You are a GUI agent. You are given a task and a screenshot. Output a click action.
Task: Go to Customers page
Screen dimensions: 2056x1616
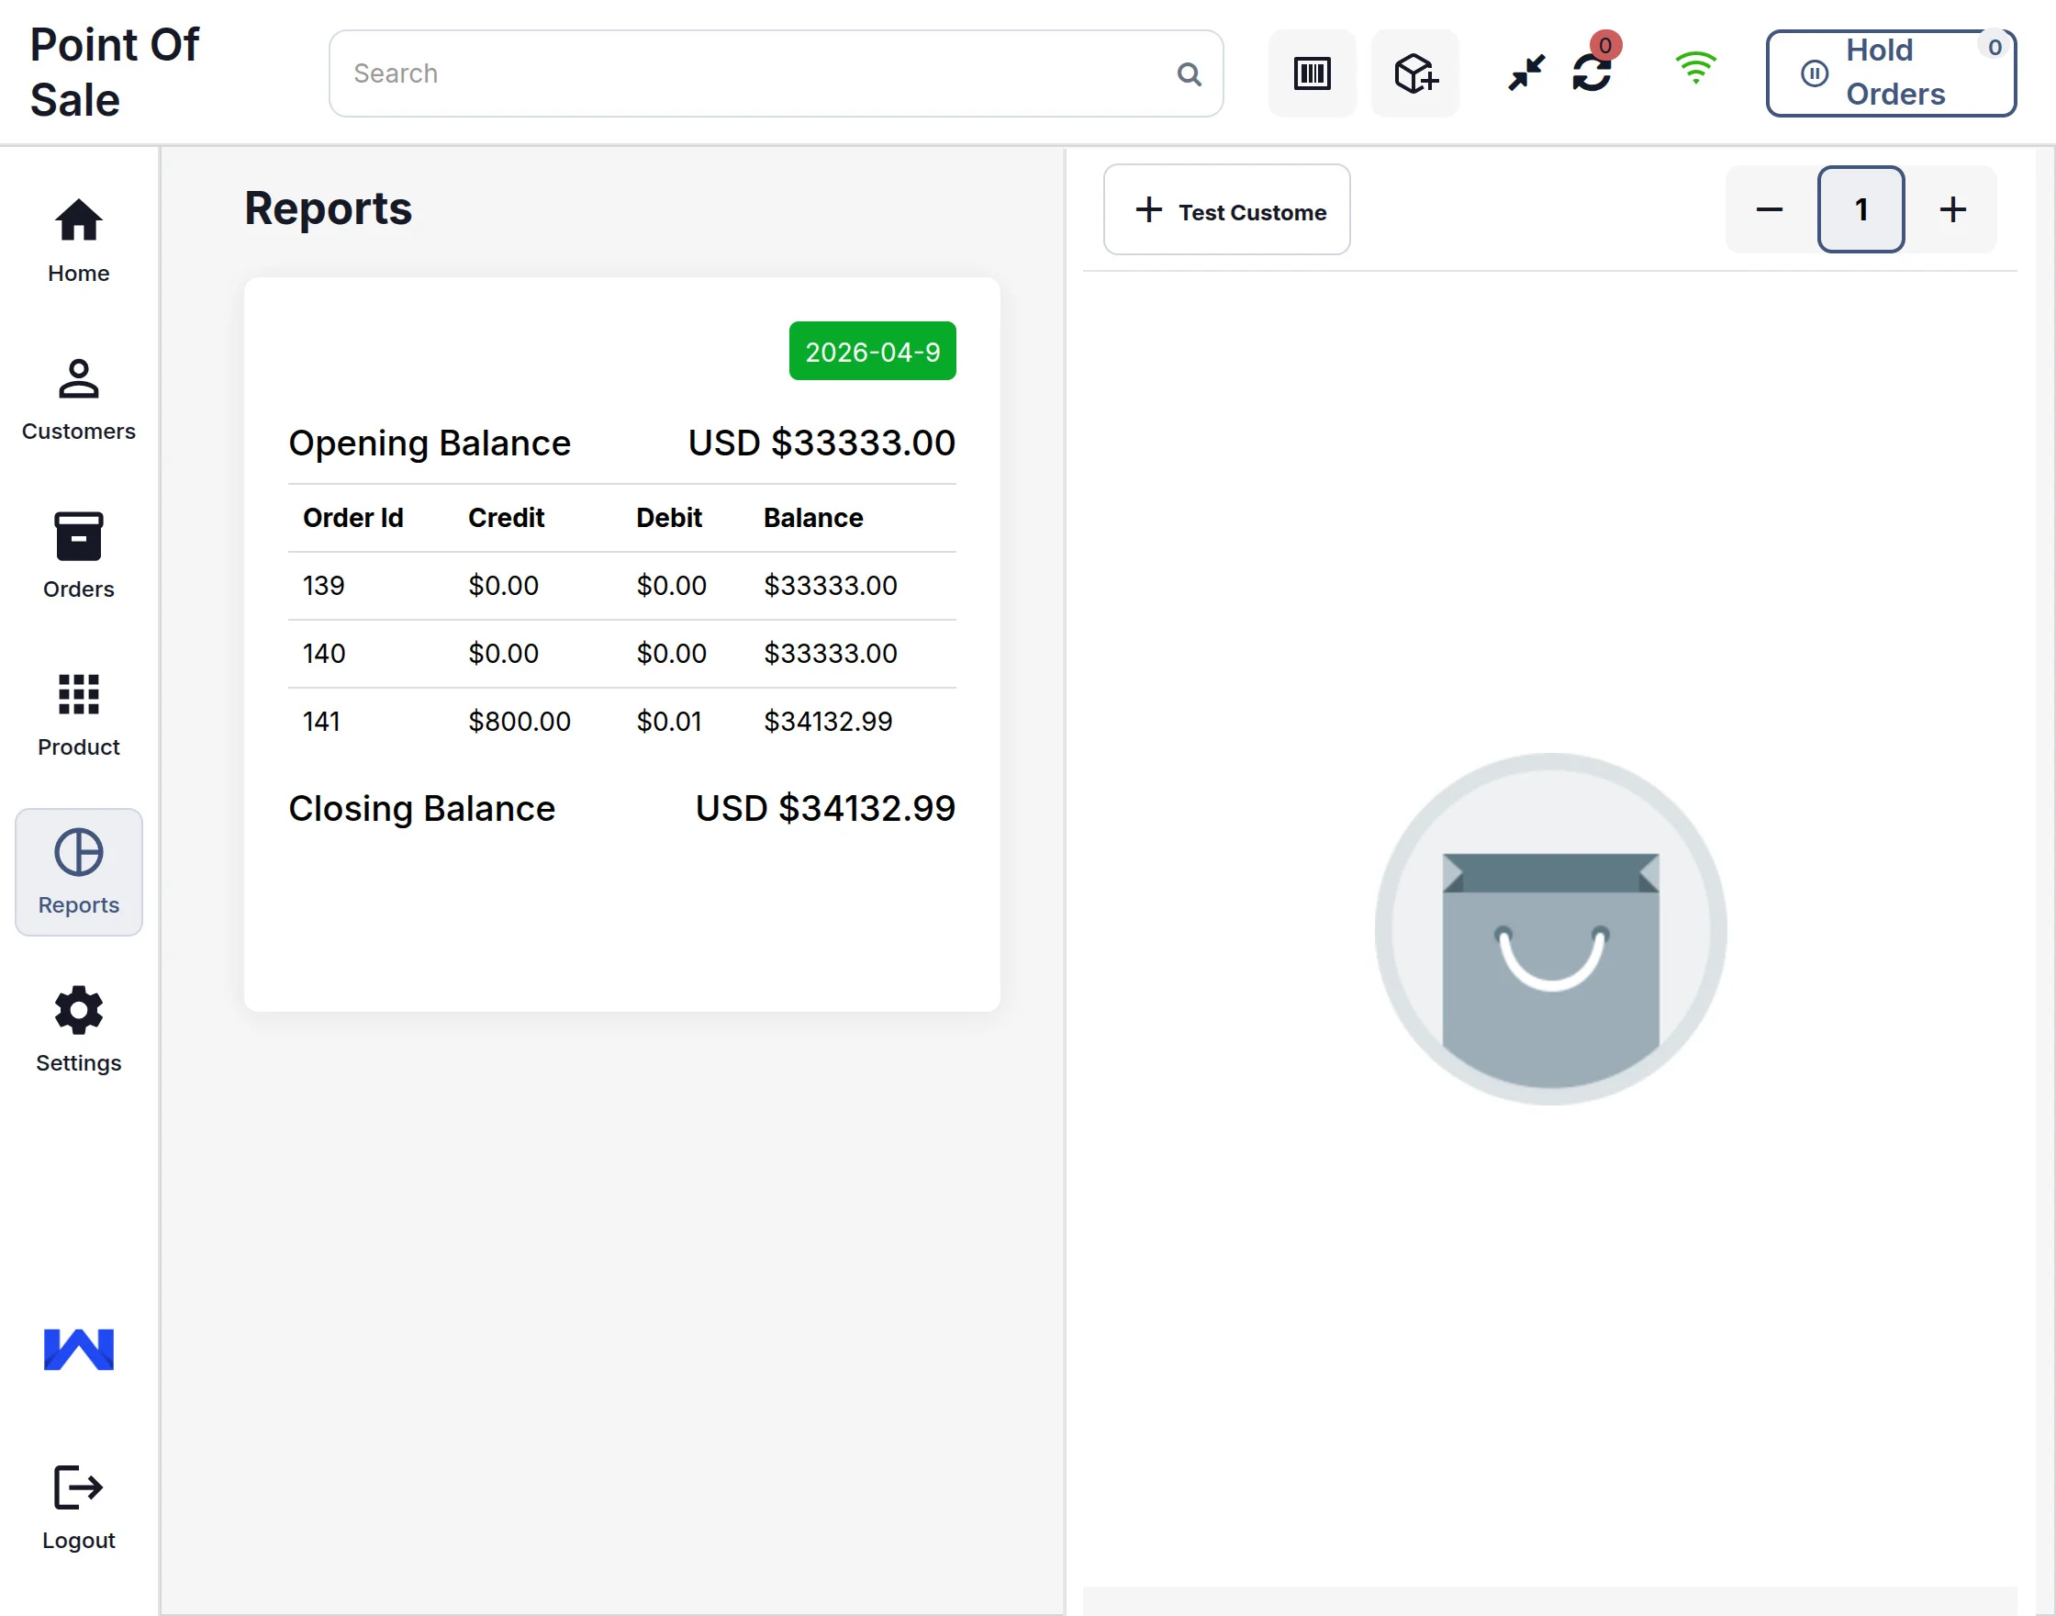[79, 398]
